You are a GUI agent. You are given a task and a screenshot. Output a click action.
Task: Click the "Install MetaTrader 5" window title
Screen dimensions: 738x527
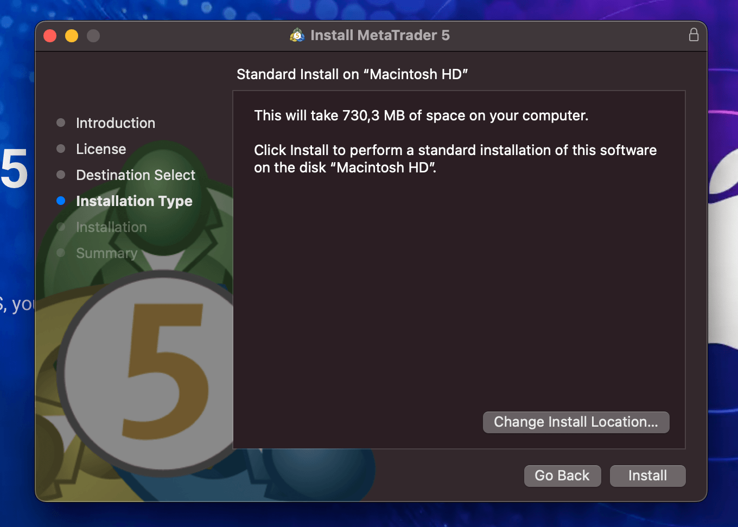[x=380, y=35]
